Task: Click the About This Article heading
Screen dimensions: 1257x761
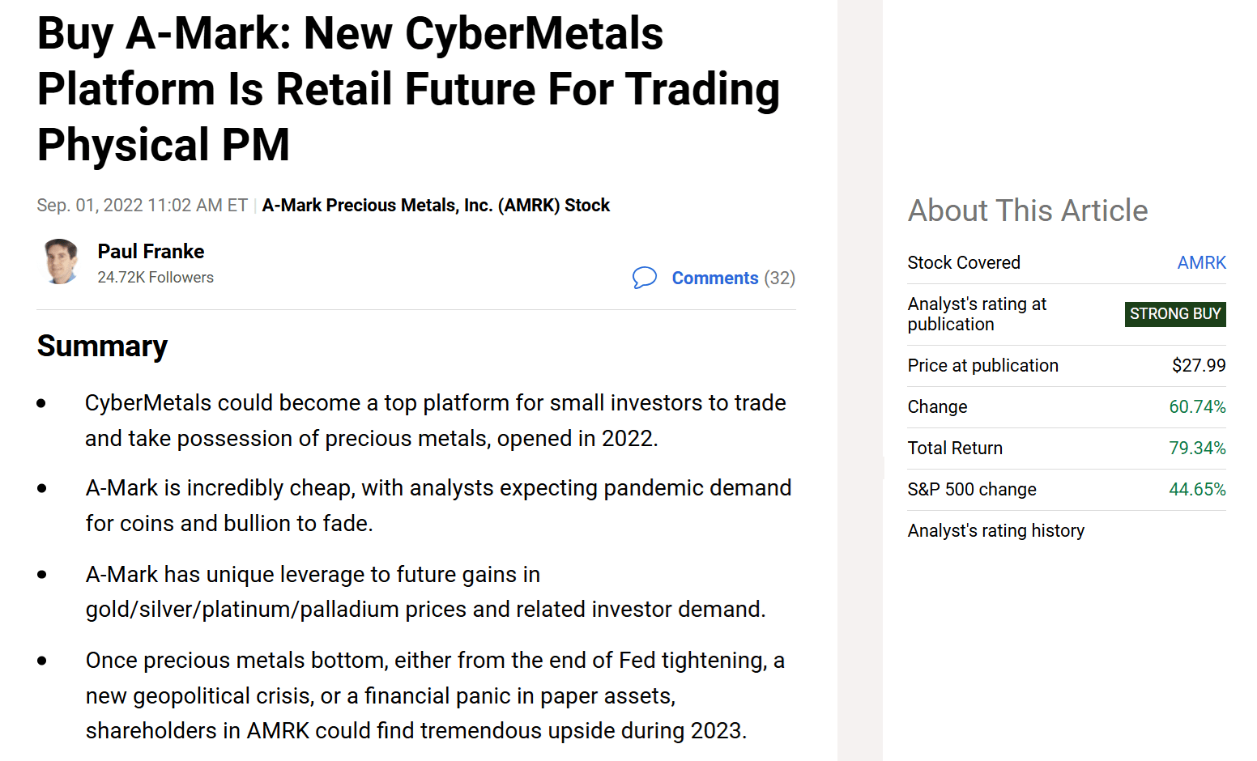Action: [1028, 210]
